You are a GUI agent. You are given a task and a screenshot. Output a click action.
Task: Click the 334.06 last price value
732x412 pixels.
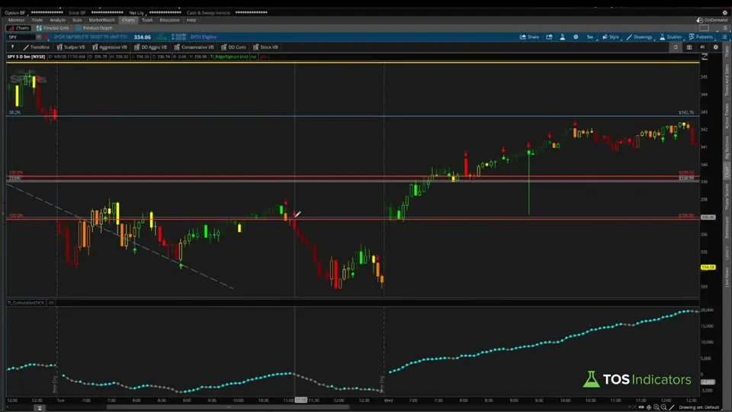coord(143,37)
